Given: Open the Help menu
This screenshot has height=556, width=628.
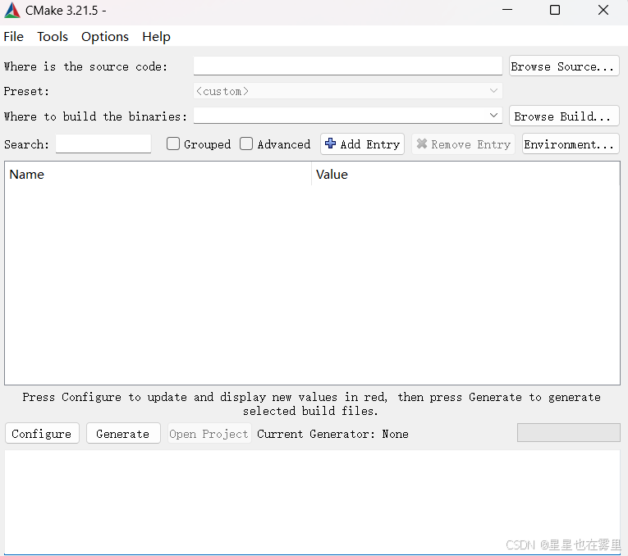Looking at the screenshot, I should pos(156,36).
